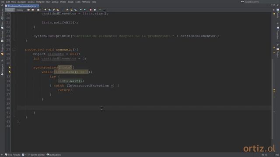Open the Profile menu
The image size is (280, 157).
click(63, 2)
